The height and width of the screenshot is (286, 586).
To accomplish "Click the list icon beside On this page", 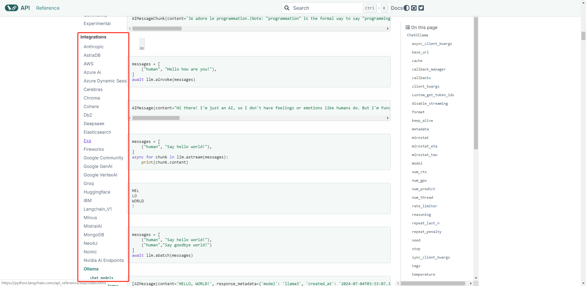I will (x=408, y=27).
